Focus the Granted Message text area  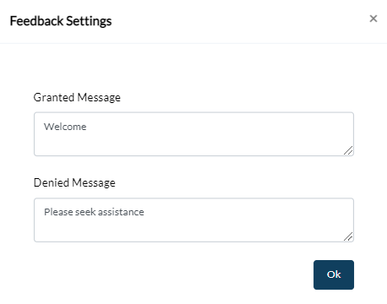(193, 134)
